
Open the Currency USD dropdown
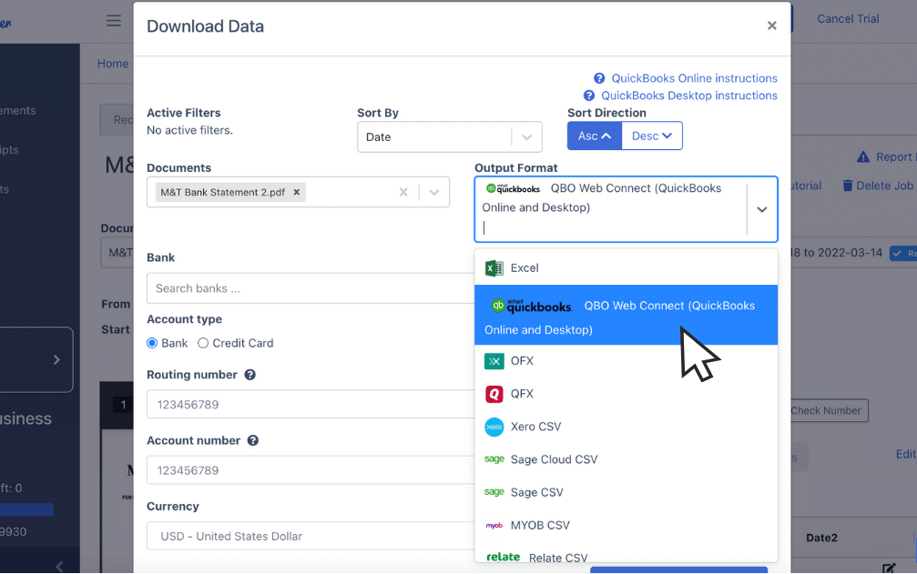[311, 536]
